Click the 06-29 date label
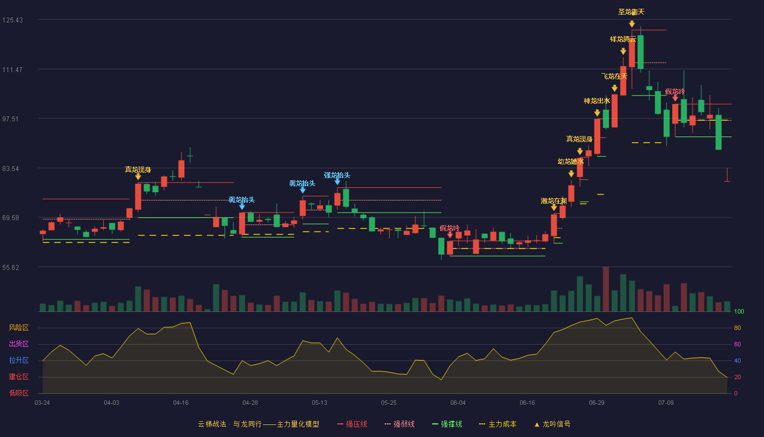The height and width of the screenshot is (437, 764). tap(596, 403)
